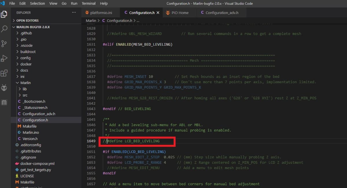
Task: Open the Explorer view in activity bar
Action: click(x=4, y=14)
